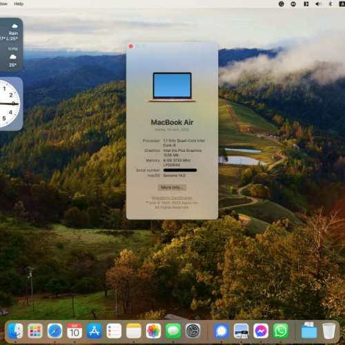
Task: Open the Trash in the dock
Action: [329, 331]
